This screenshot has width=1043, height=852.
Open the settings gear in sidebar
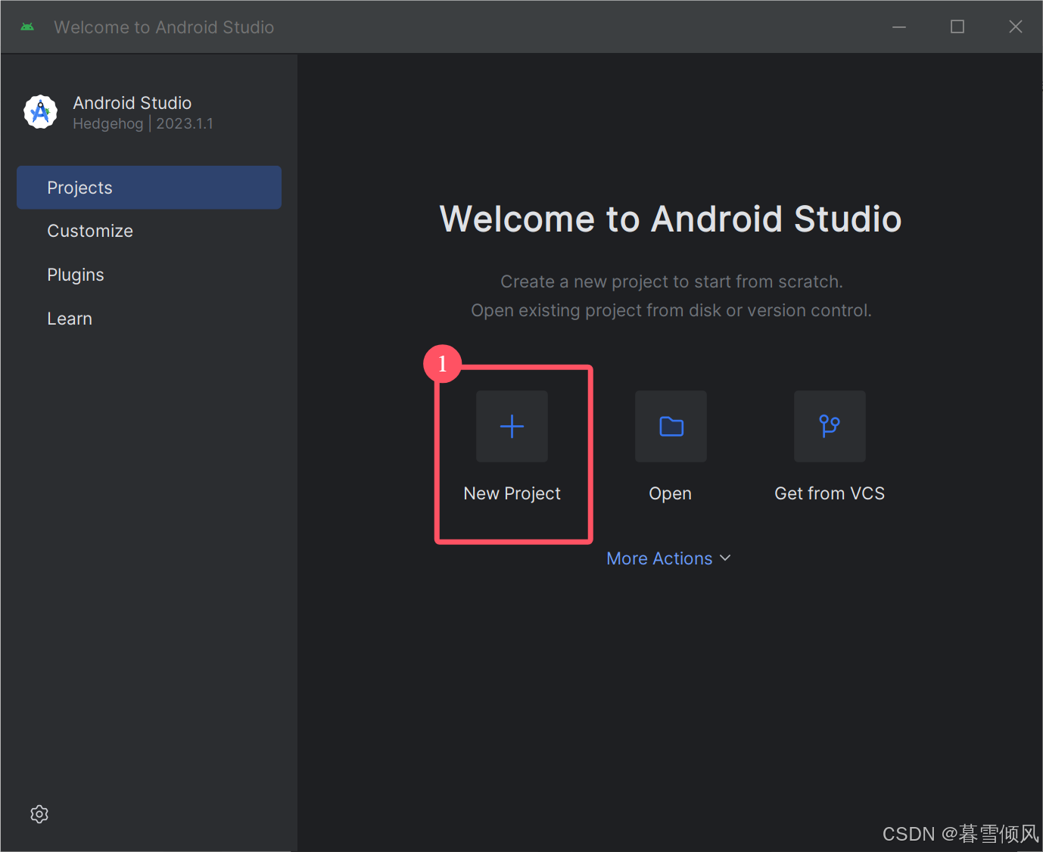tap(39, 814)
